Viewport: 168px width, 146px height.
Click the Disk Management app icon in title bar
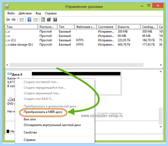pos(7,6)
